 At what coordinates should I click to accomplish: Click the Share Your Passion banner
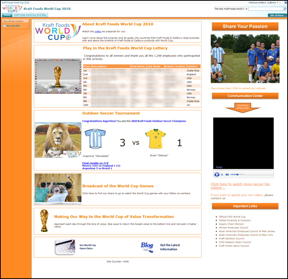point(245,26)
